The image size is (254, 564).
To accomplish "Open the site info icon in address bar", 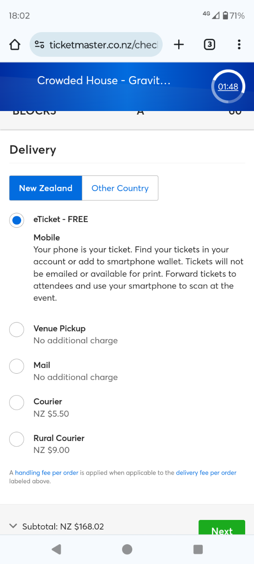I will click(40, 45).
